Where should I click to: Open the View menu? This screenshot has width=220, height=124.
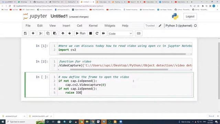point(53,25)
